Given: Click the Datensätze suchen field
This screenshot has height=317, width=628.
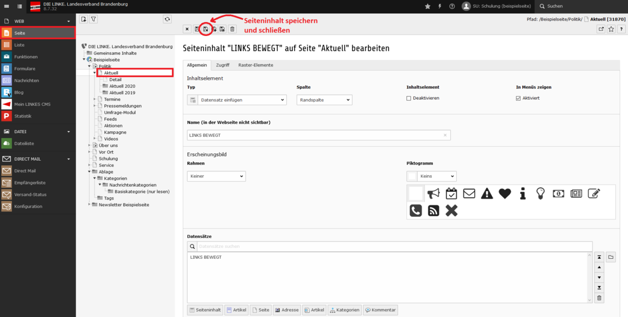Looking at the screenshot, I should 394,246.
